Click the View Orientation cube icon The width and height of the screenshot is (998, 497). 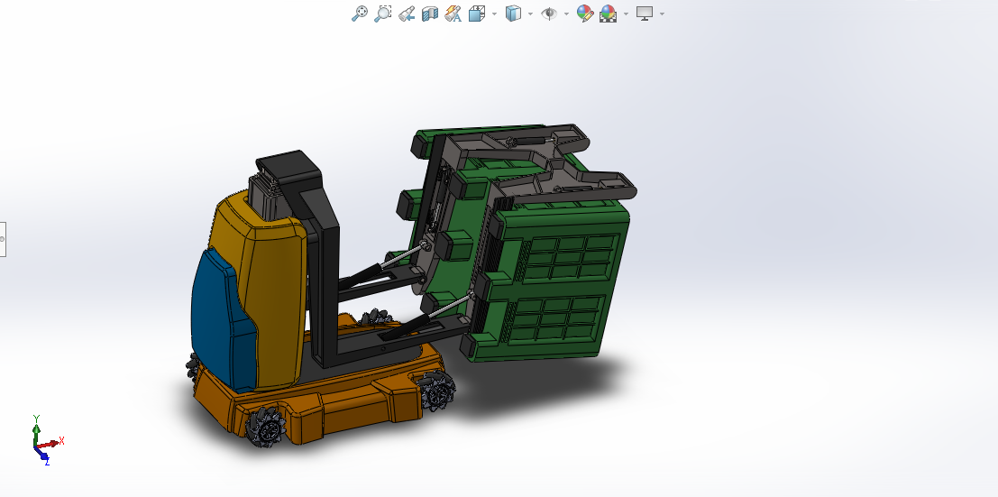coord(477,14)
